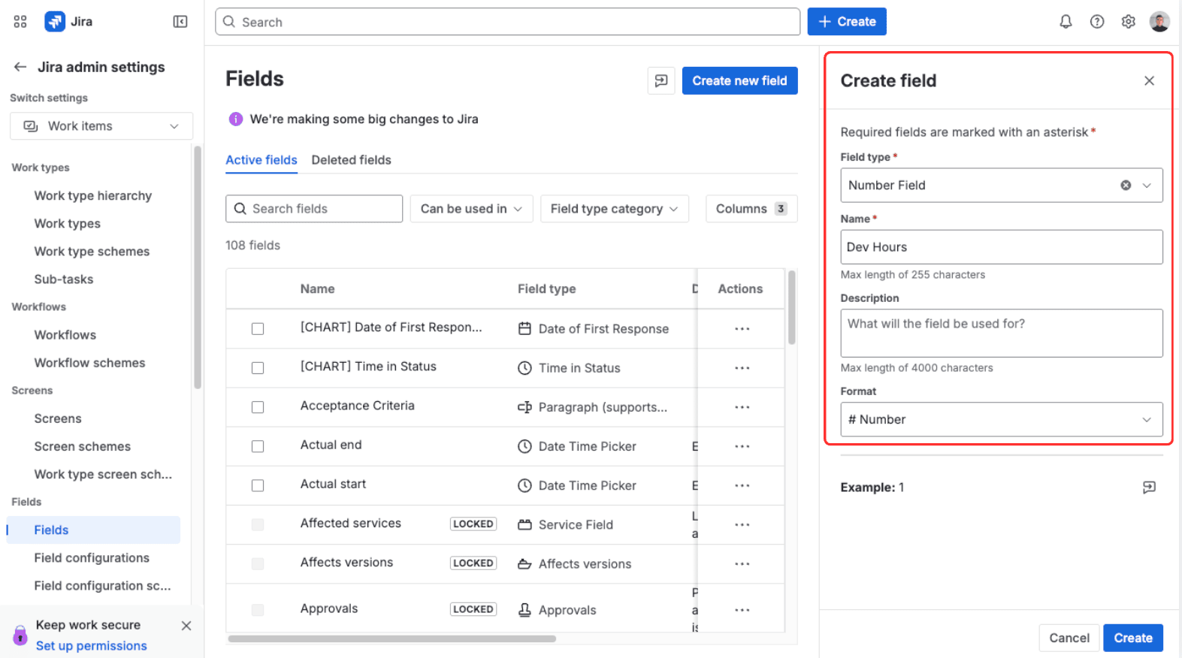Viewport: 1182px width, 658px height.
Task: Tick checkbox for Actual end
Action: (x=258, y=446)
